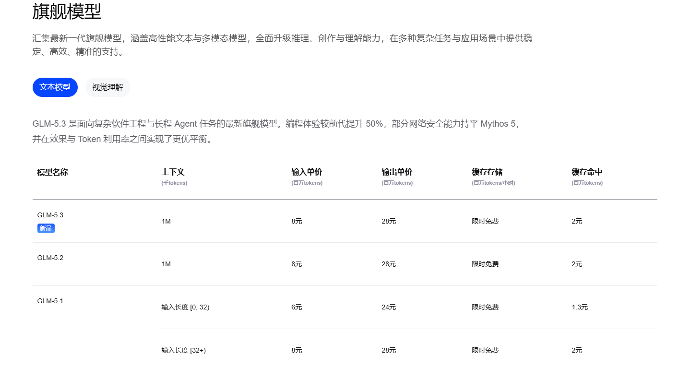This screenshot has height=379, width=678.
Task: Select the GLM-5.2 model name
Action: click(50, 258)
